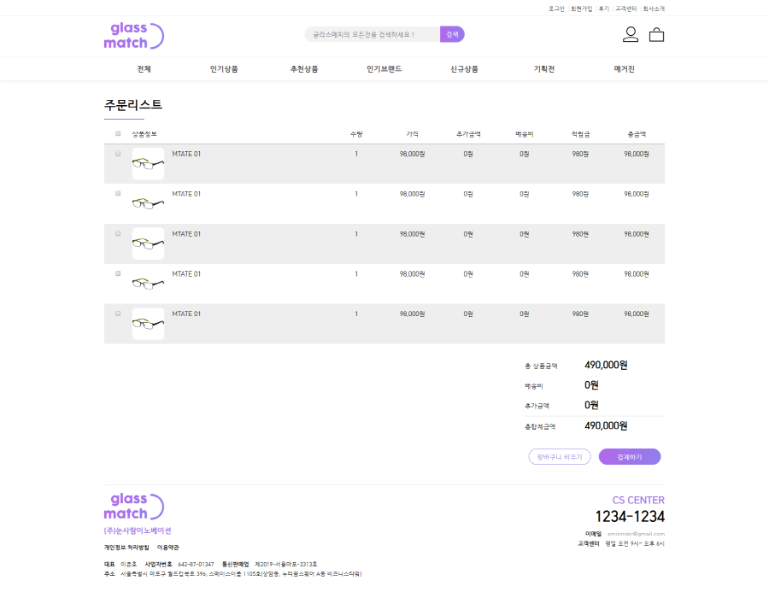Click the glass match logo in header
This screenshot has height=598, width=769.
coord(133,35)
